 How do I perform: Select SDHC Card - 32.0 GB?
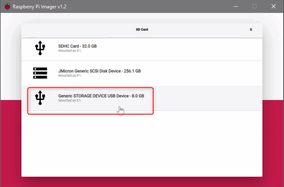pyautogui.click(x=142, y=49)
